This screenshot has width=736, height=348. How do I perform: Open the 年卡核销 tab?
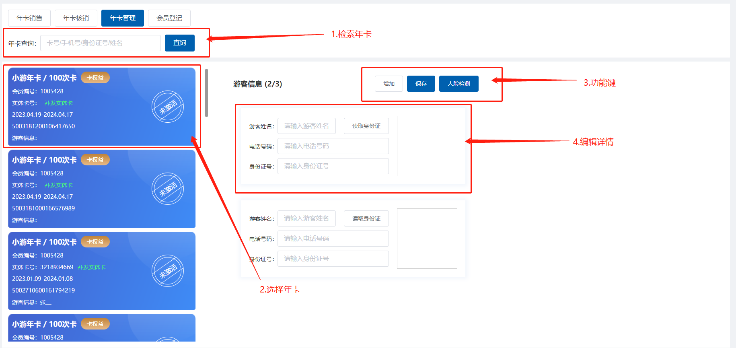pyautogui.click(x=76, y=18)
